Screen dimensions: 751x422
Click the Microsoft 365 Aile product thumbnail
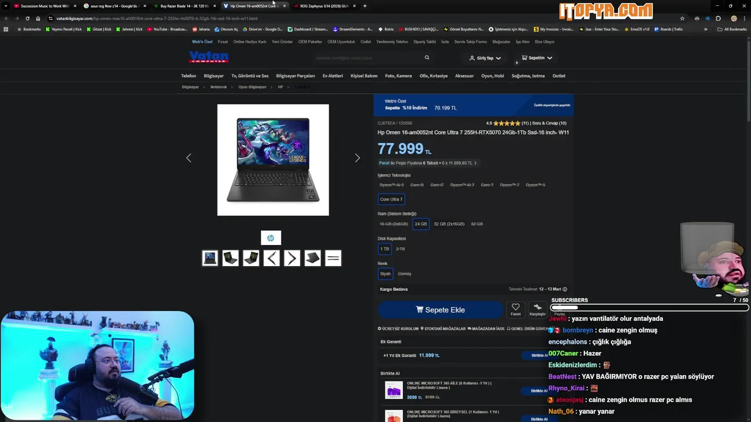[x=394, y=390]
